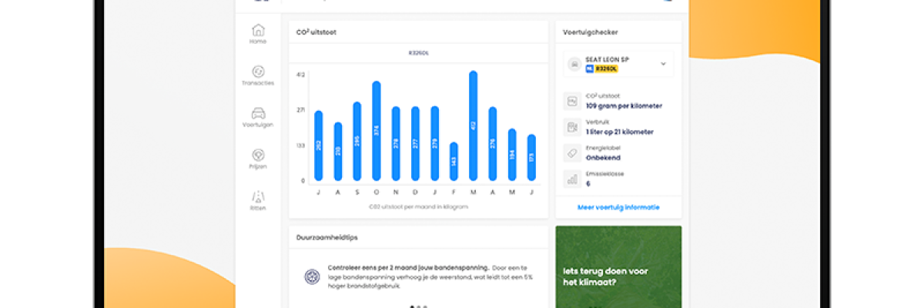The image size is (924, 308).
Task: Select the October bar showing 374
Action: point(376,131)
